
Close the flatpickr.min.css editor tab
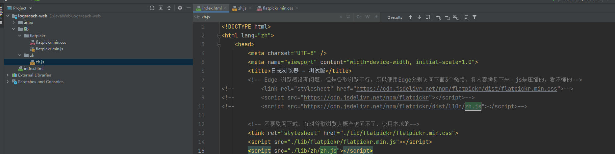click(x=297, y=8)
